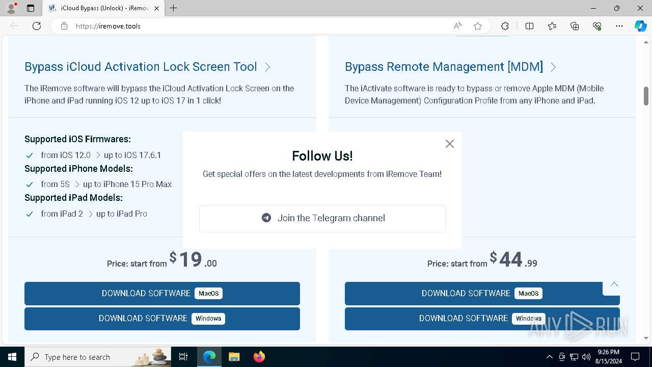This screenshot has width=652, height=367.
Task: Click the address bar URL
Action: click(x=108, y=26)
